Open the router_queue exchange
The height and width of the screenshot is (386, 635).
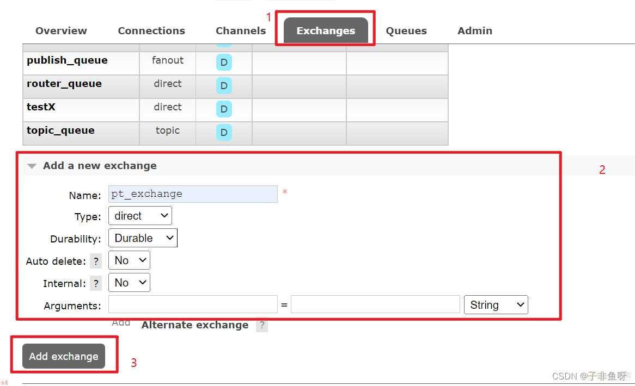64,84
